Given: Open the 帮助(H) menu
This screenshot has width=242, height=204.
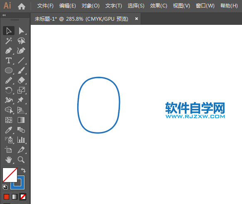Looking at the screenshot, I should click(x=229, y=6).
